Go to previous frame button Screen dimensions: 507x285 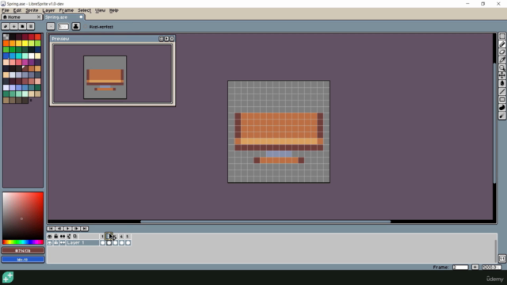pyautogui.click(x=59, y=229)
